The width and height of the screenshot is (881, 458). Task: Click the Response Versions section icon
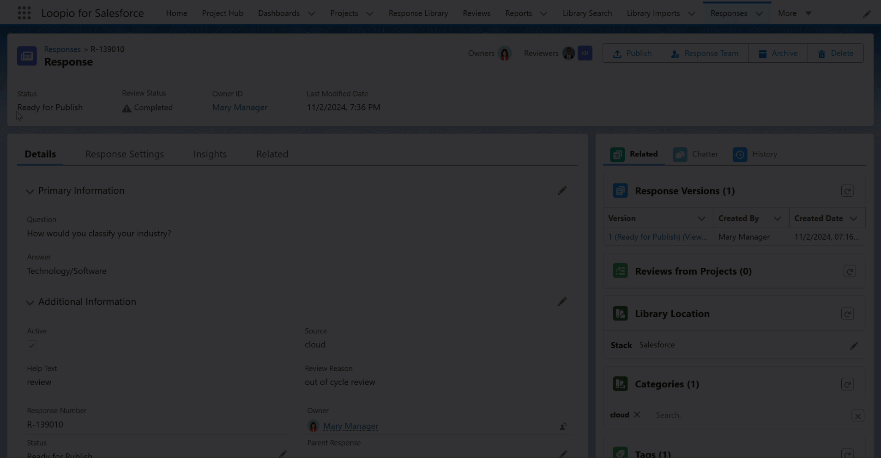coord(620,191)
